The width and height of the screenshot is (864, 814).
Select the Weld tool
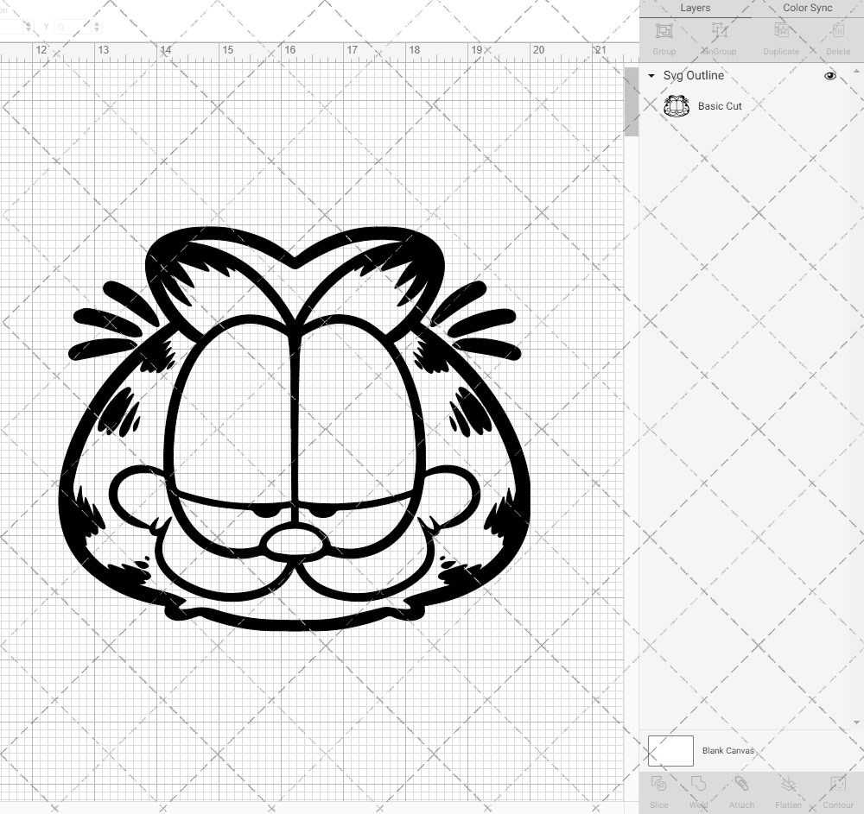pos(698,790)
